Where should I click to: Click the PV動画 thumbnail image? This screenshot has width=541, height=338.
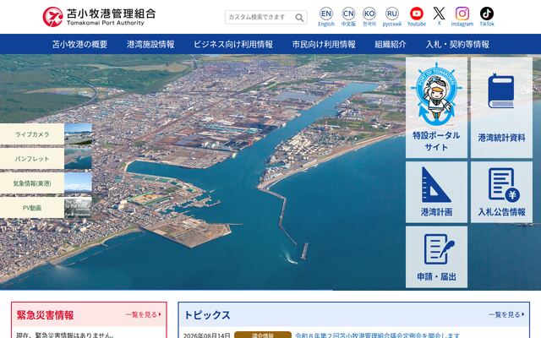[x=79, y=208]
